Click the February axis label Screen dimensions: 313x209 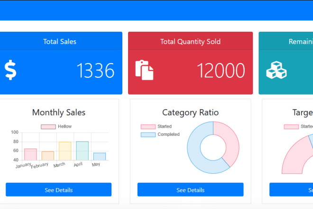pos(39,166)
